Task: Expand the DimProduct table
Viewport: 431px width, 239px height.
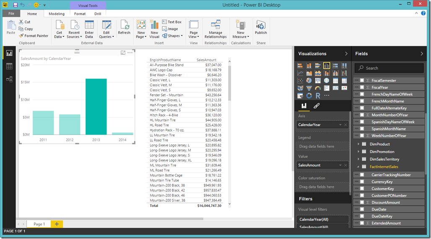Action: point(358,144)
